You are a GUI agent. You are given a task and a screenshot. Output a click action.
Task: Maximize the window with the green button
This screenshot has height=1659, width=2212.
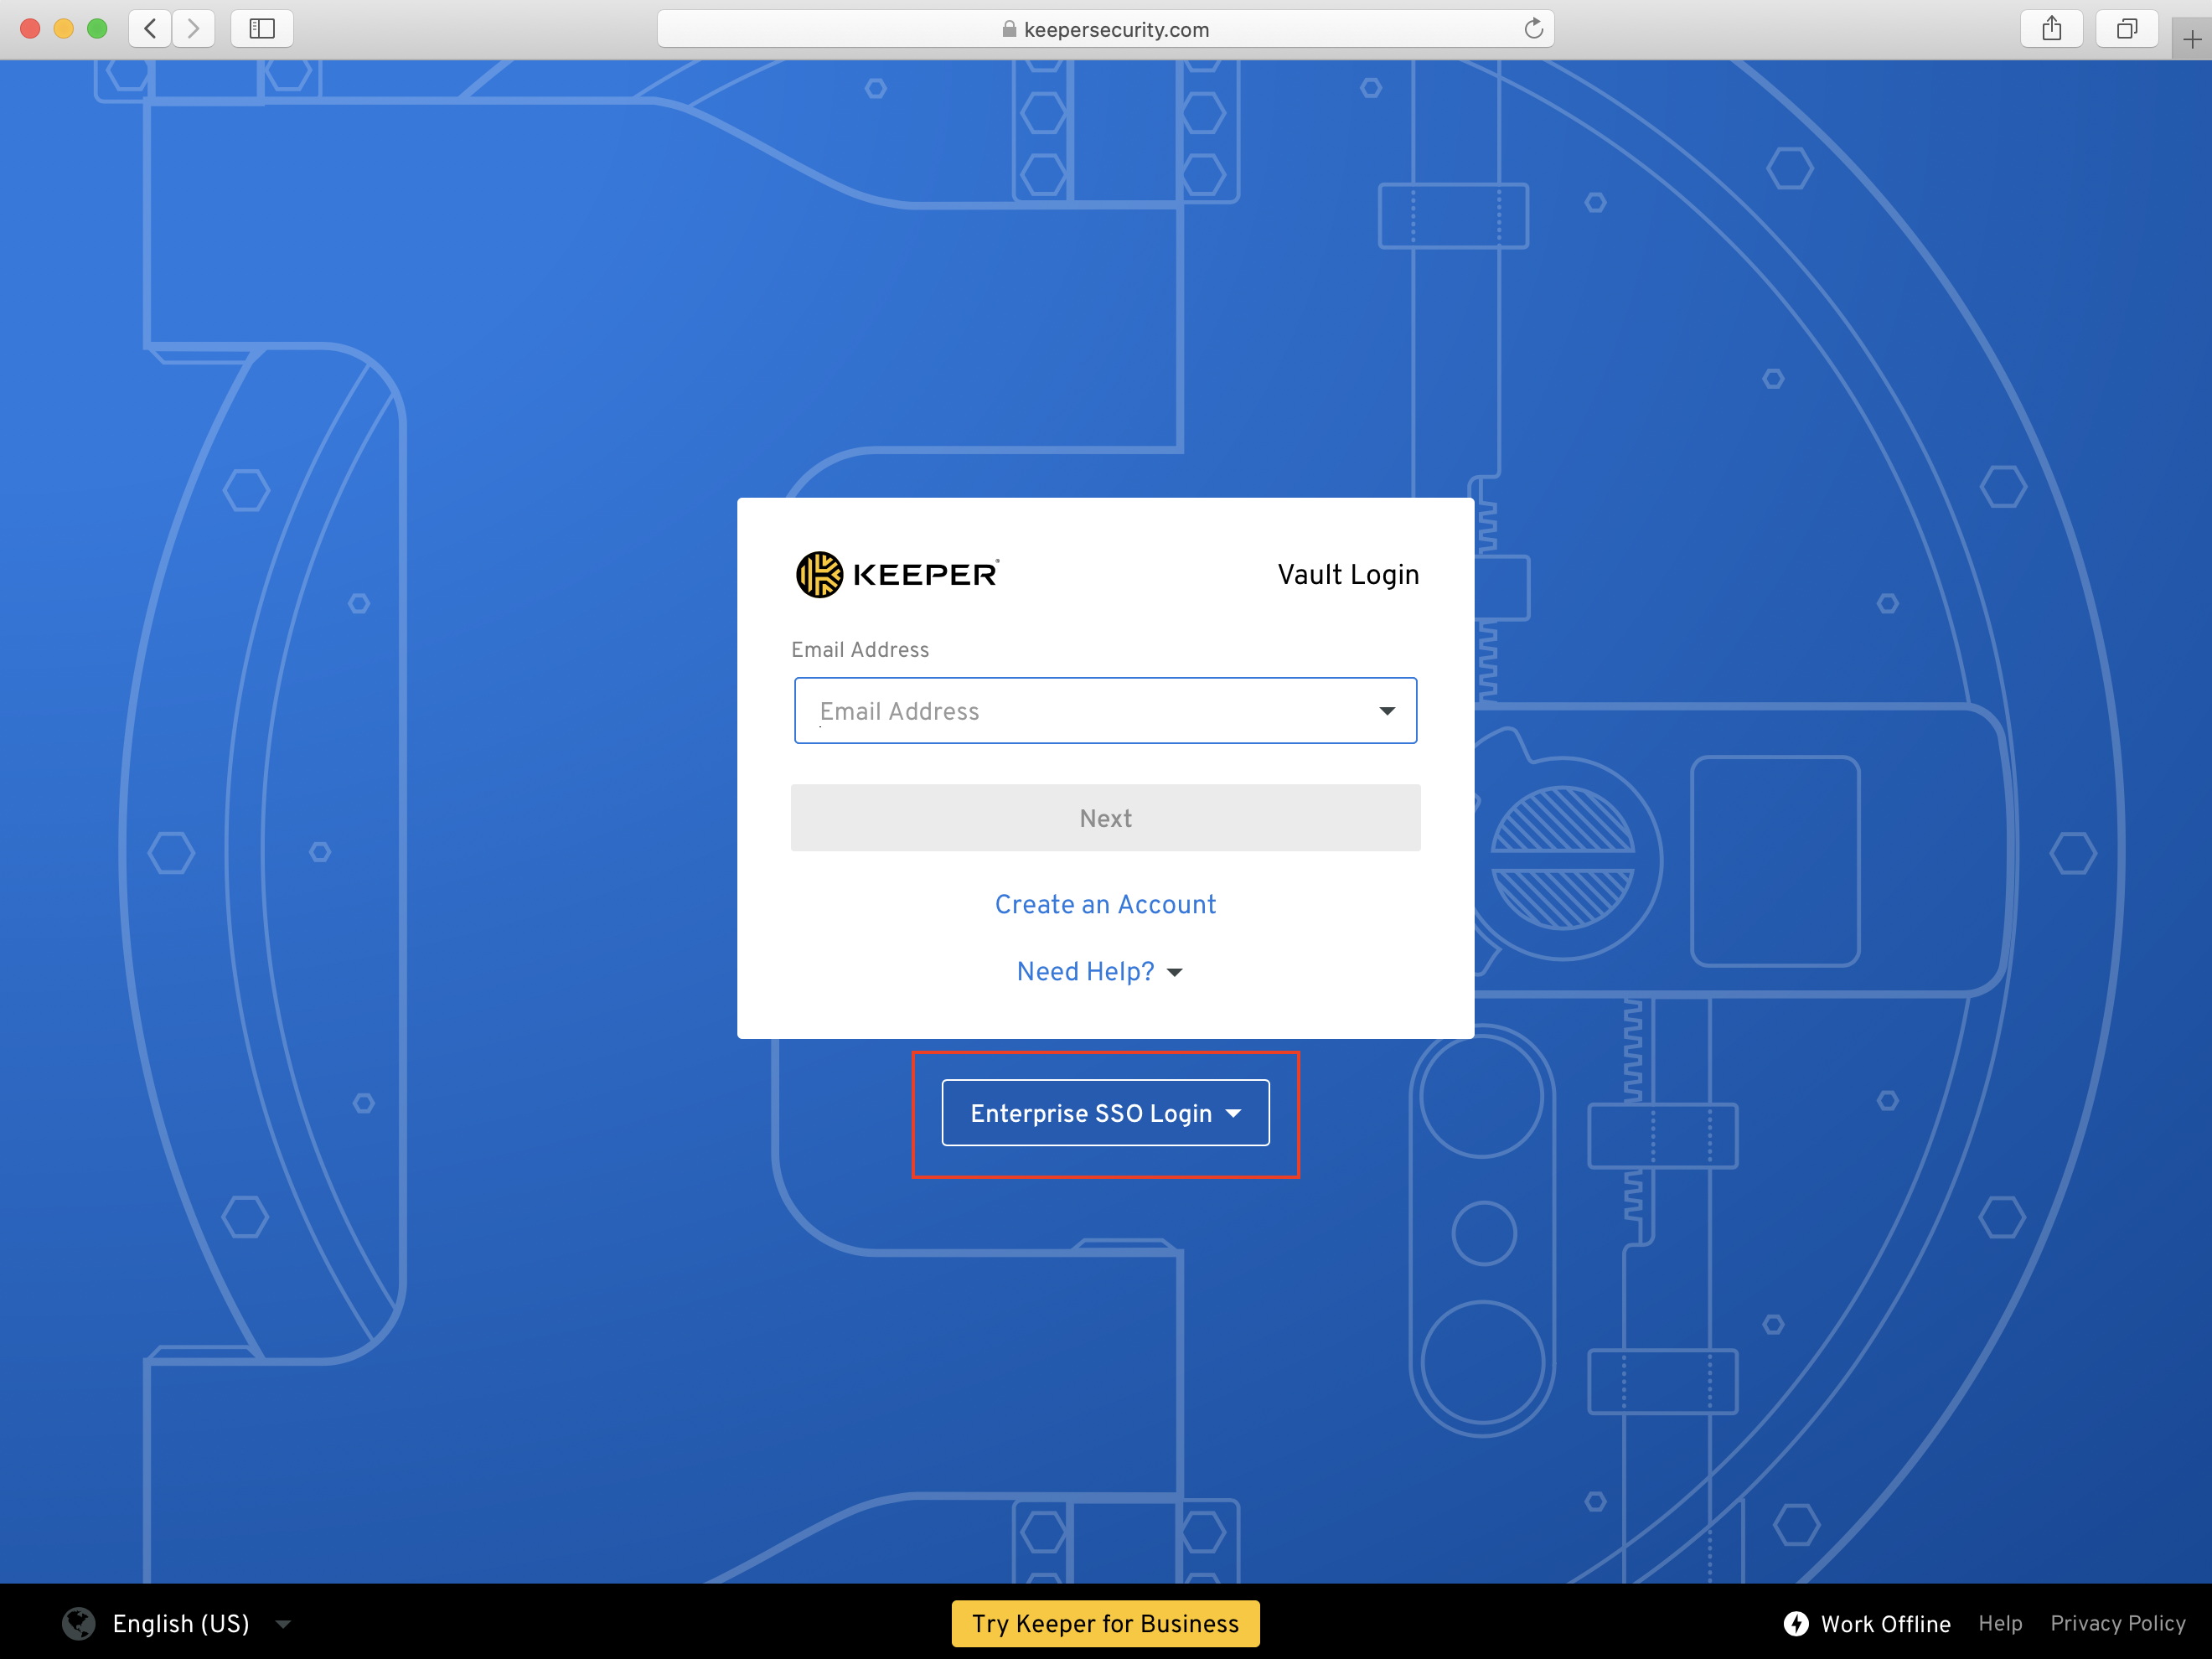pyautogui.click(x=97, y=28)
